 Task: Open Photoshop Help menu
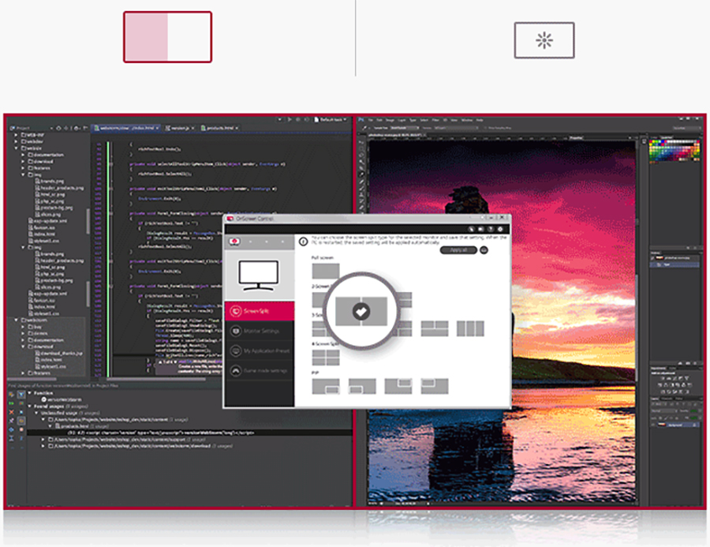(x=479, y=120)
